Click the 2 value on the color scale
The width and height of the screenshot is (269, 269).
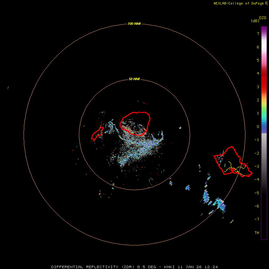click(x=258, y=100)
